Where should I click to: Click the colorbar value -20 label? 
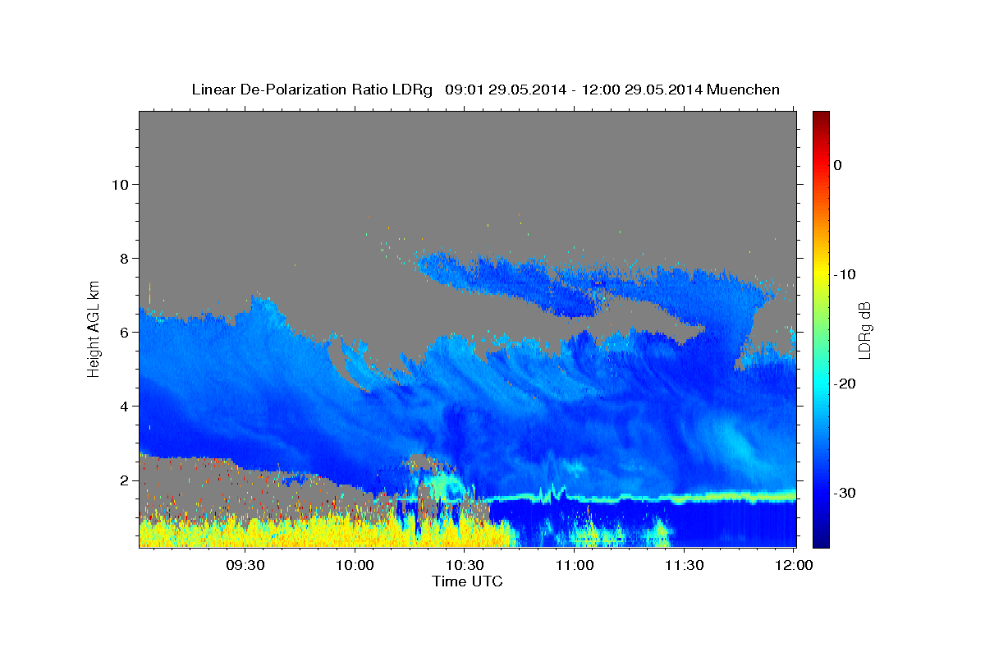845,384
